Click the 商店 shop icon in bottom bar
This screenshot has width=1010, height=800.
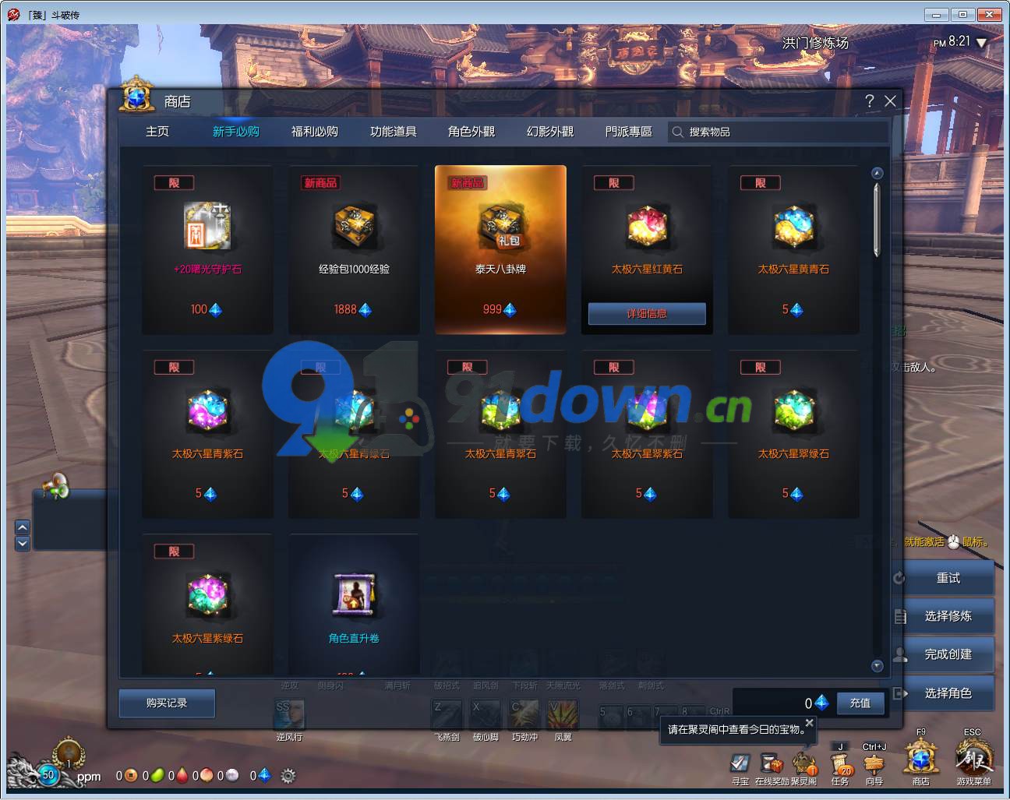coord(921,757)
